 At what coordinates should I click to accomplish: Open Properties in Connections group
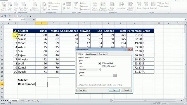tap(53, 6)
